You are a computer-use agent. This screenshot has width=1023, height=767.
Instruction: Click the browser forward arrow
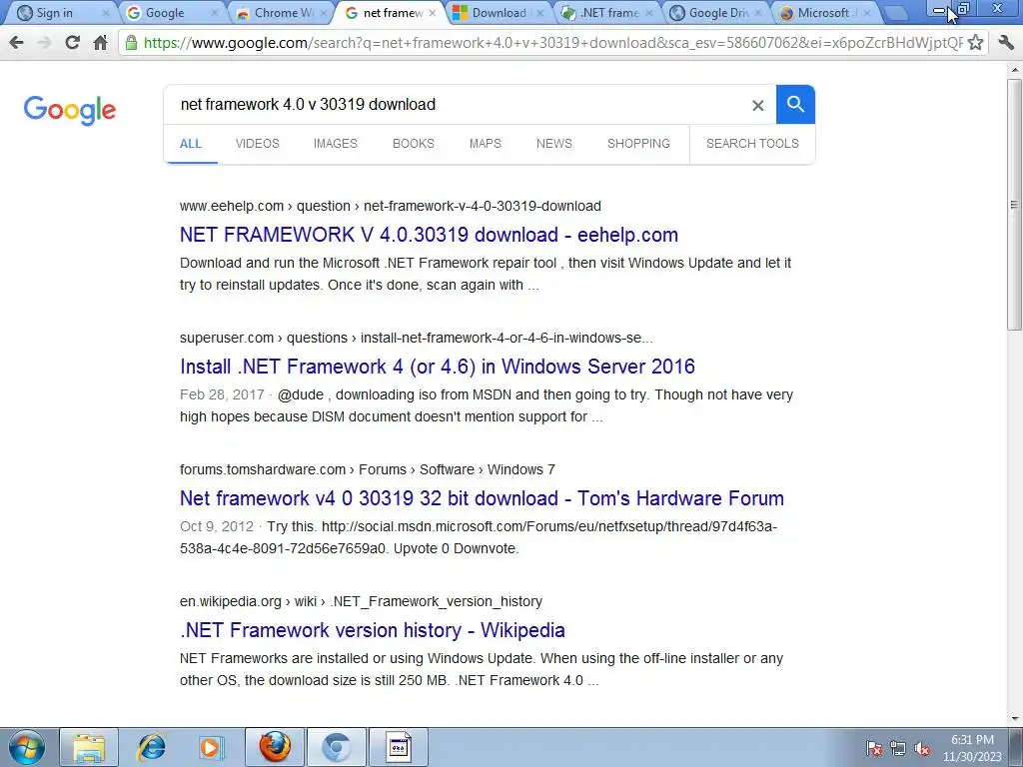click(44, 43)
